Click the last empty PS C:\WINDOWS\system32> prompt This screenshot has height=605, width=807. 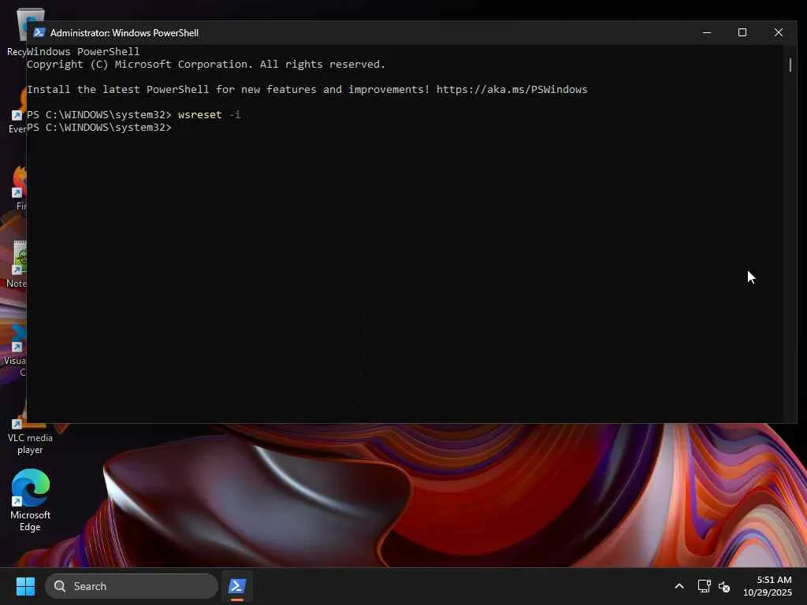[x=99, y=127]
